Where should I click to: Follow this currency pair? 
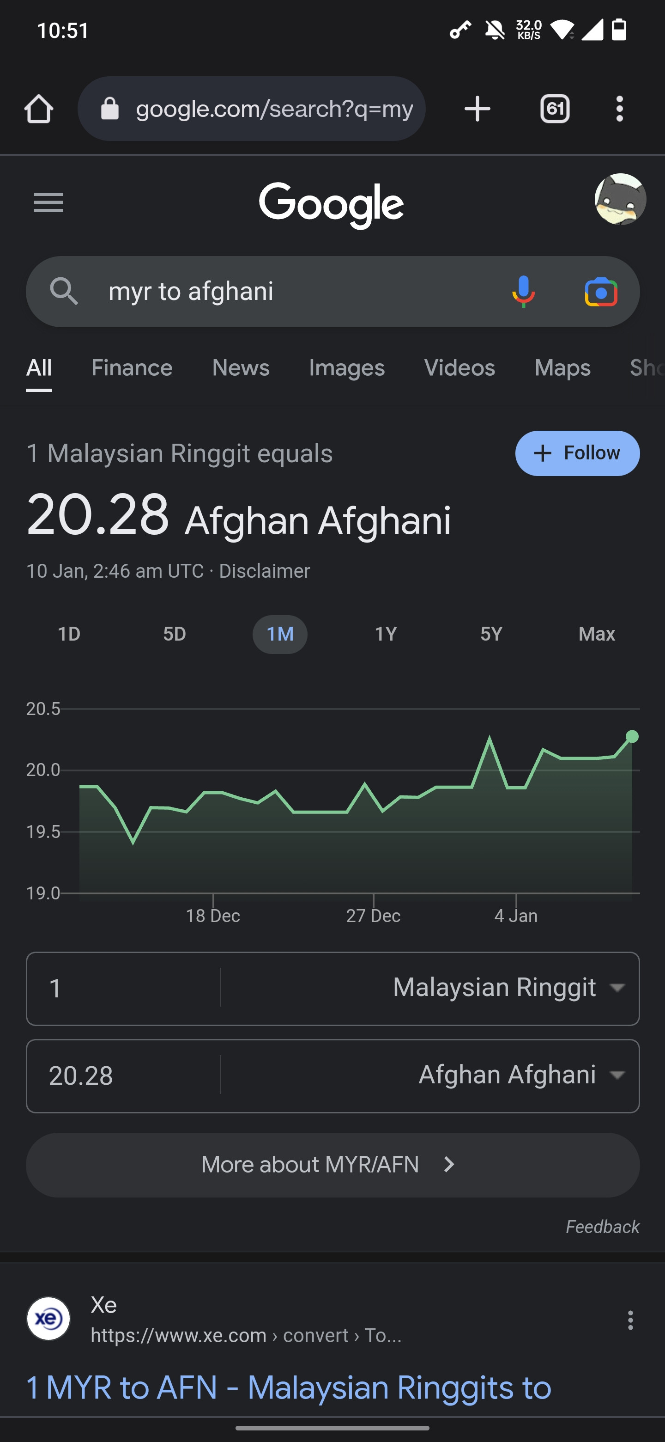577,453
